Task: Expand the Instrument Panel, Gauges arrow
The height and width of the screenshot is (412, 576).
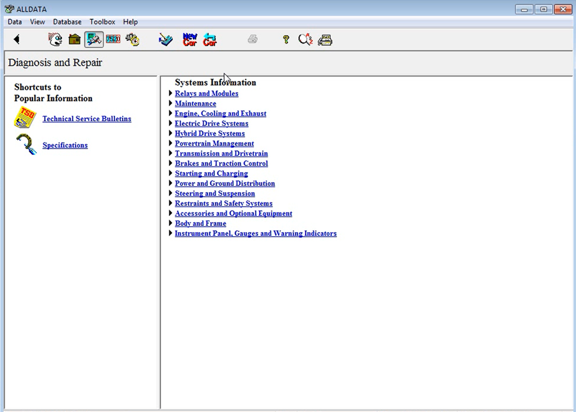Action: [x=170, y=233]
